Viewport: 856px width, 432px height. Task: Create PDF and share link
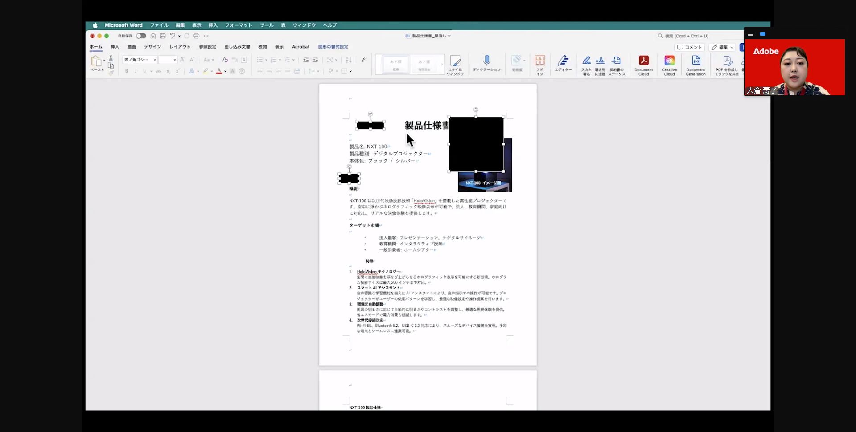[727, 65]
